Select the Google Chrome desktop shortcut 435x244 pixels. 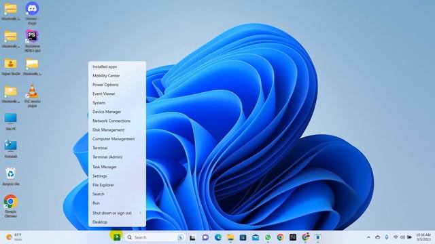pos(11,206)
